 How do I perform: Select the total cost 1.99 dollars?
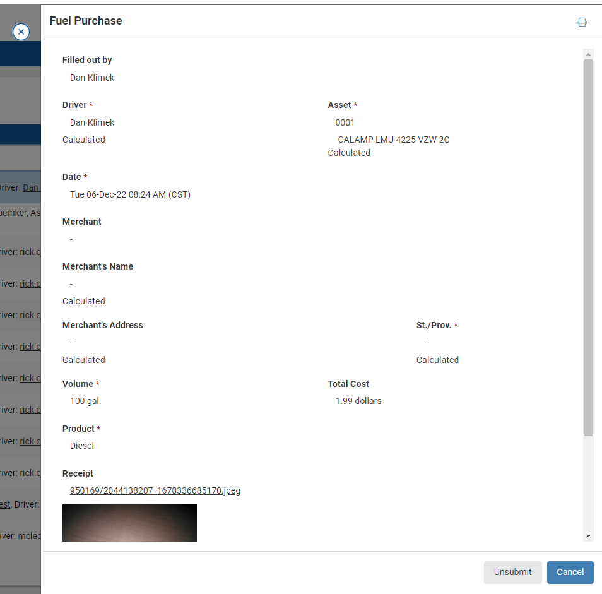tap(358, 401)
